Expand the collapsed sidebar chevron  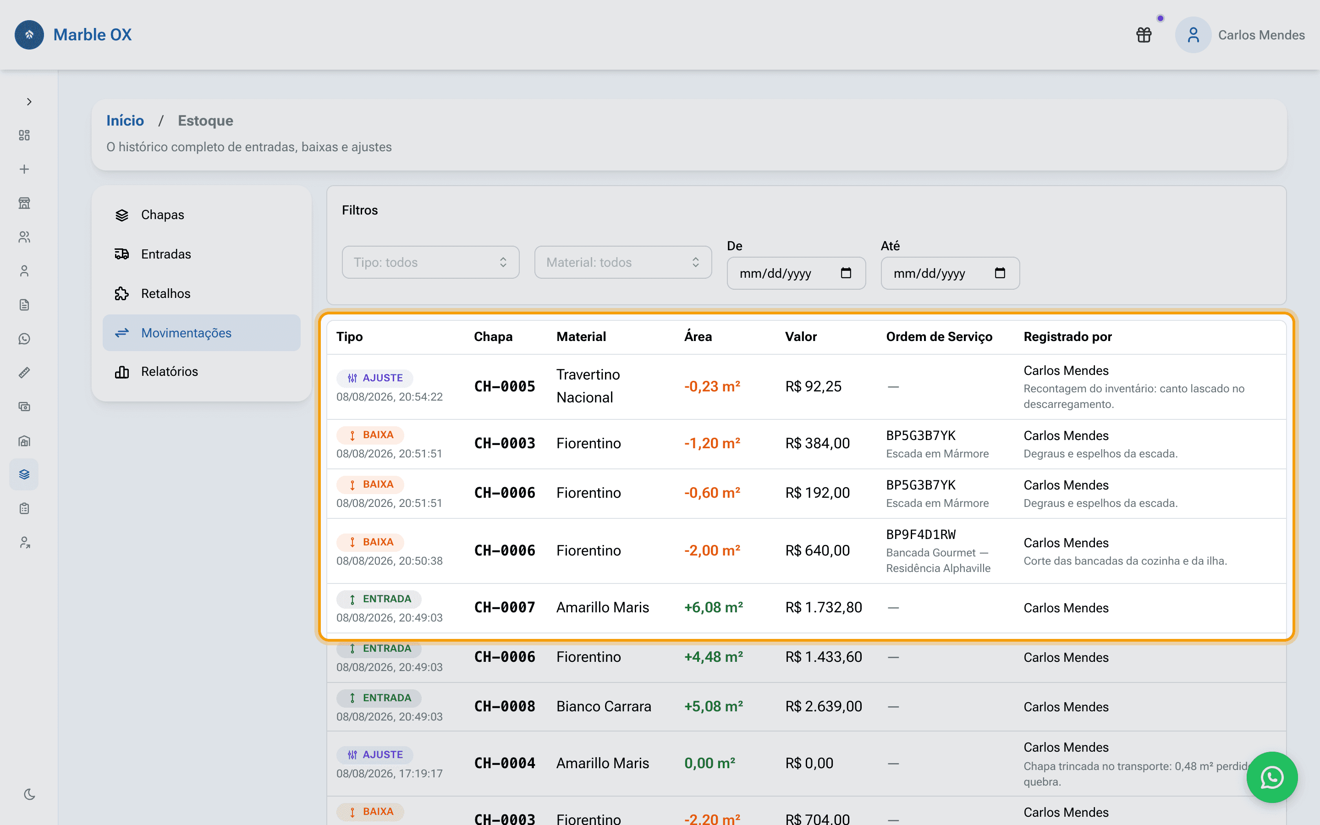tap(29, 101)
